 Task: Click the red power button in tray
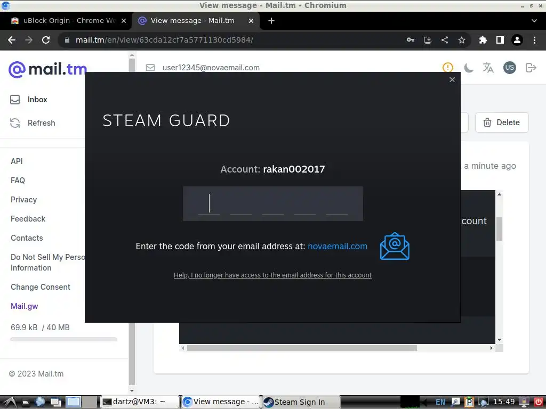coord(538,402)
